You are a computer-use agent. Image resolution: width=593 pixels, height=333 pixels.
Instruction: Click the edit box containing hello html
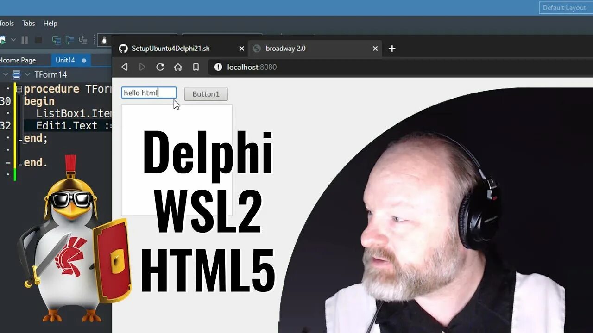click(149, 93)
